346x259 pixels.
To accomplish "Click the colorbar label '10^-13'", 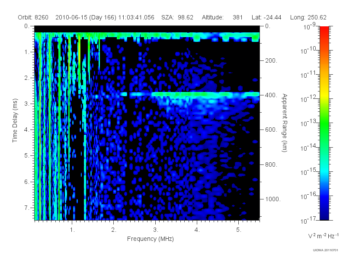I will [309, 123].
